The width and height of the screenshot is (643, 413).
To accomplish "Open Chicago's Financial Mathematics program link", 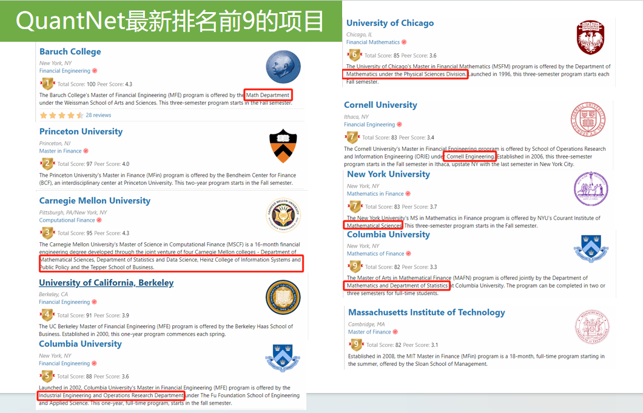I will click(373, 42).
